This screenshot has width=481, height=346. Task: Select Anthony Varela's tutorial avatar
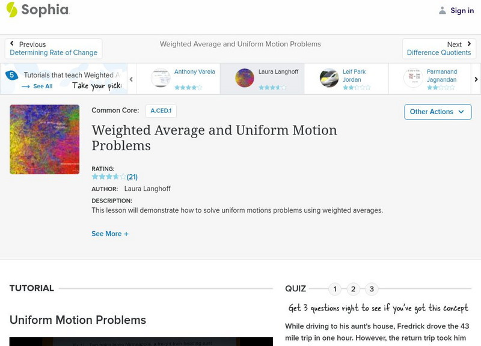point(161,79)
